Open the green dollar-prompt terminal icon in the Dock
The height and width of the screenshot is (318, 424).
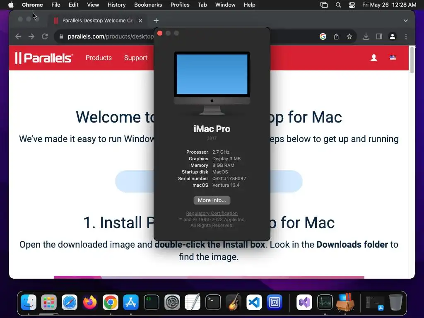point(152,302)
